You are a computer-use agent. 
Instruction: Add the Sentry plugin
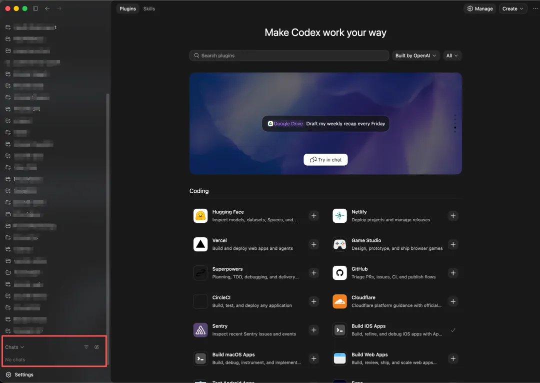[x=313, y=330]
